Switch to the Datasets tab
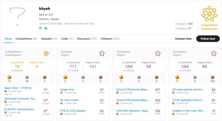The width and height of the screenshot is (222, 121). click(x=49, y=39)
